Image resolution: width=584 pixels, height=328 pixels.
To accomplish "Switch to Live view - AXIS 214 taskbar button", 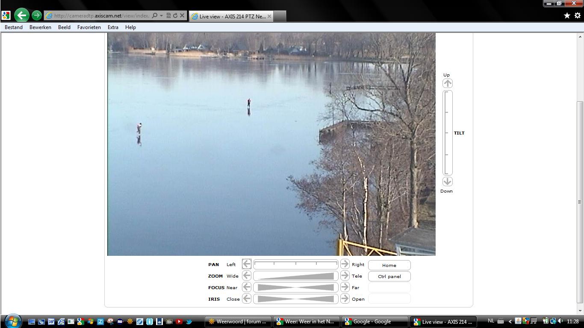I will tap(443, 322).
